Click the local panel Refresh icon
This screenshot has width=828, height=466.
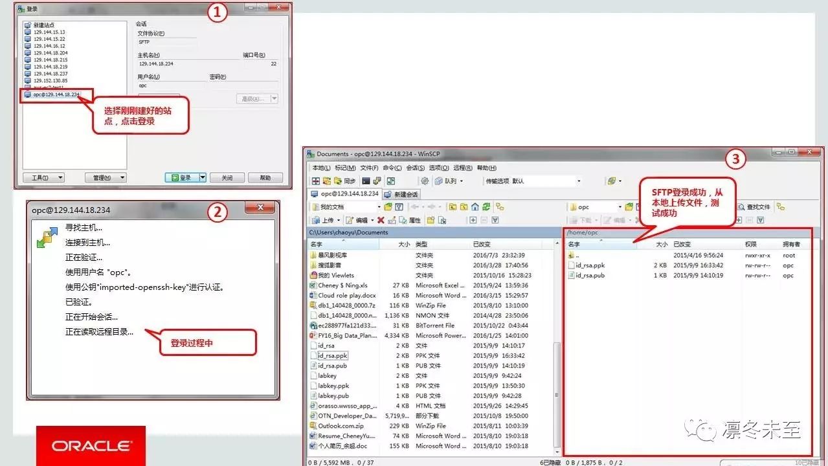[x=486, y=207]
